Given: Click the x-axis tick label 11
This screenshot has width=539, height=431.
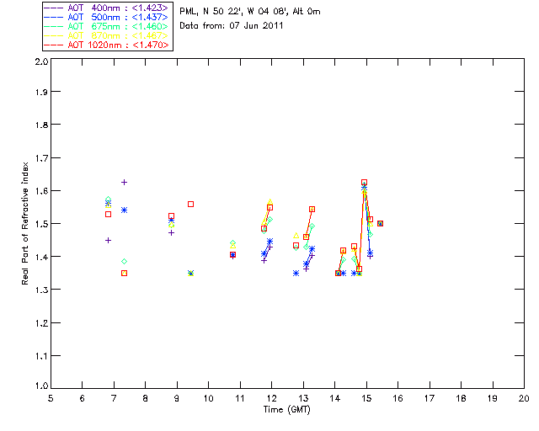Looking at the screenshot, I should pyautogui.click(x=240, y=398).
